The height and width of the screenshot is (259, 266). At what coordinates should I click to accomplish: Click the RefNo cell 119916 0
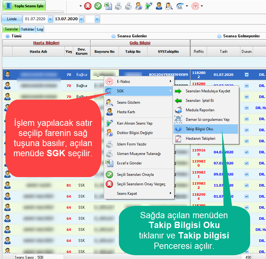pos(199,152)
